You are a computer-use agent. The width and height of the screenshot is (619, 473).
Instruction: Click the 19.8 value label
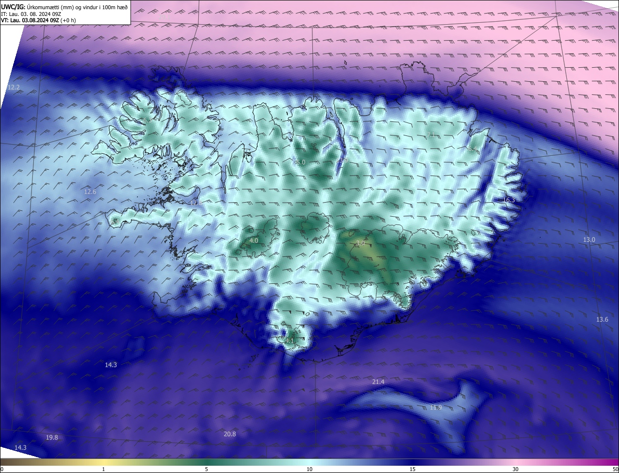52,438
